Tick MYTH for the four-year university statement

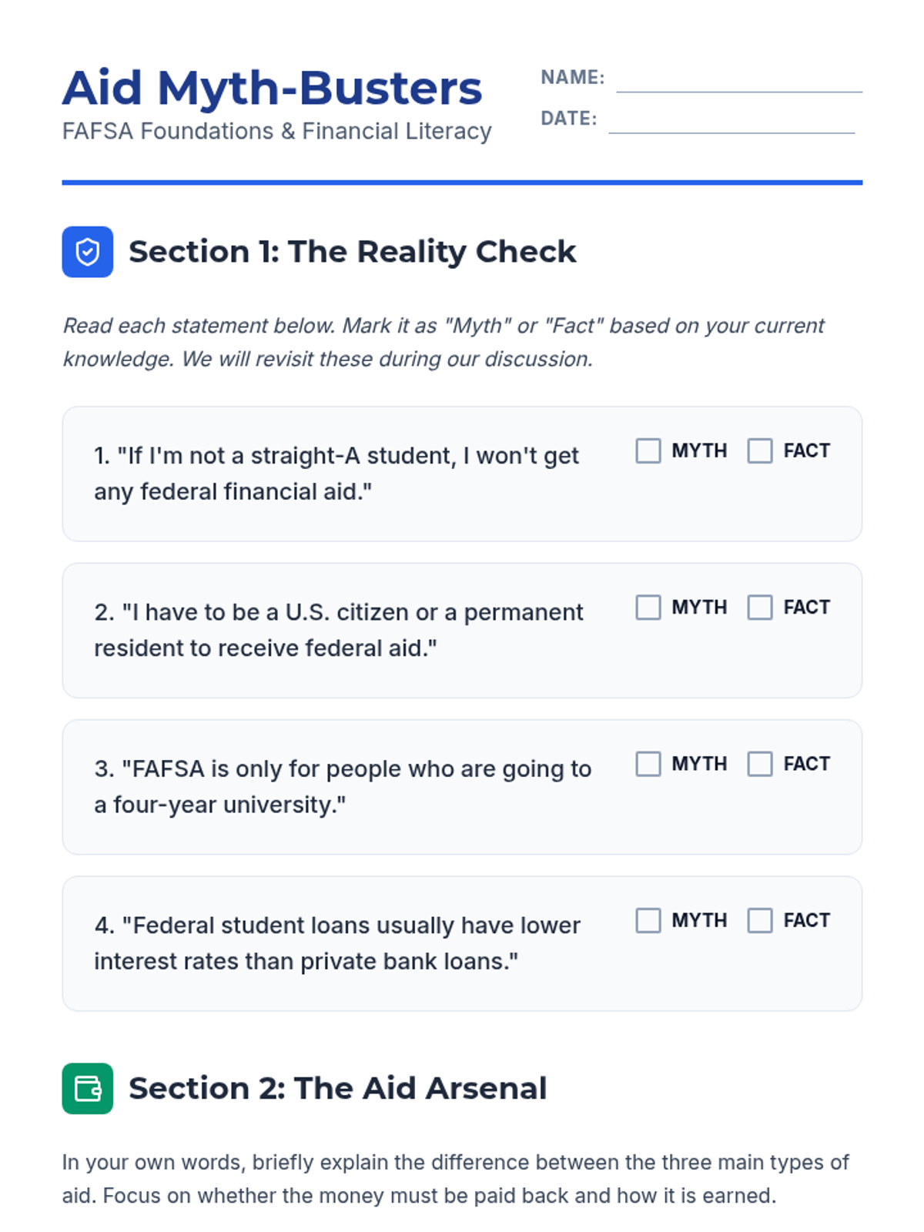click(x=648, y=764)
